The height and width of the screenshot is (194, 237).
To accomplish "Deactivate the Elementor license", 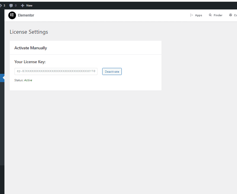I will [112, 71].
